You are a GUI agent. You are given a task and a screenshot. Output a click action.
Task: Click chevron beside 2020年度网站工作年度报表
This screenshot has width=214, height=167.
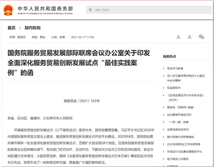tap(164, 144)
